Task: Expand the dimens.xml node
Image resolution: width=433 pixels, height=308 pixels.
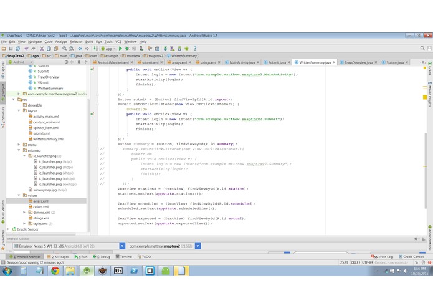Action: click(24, 212)
